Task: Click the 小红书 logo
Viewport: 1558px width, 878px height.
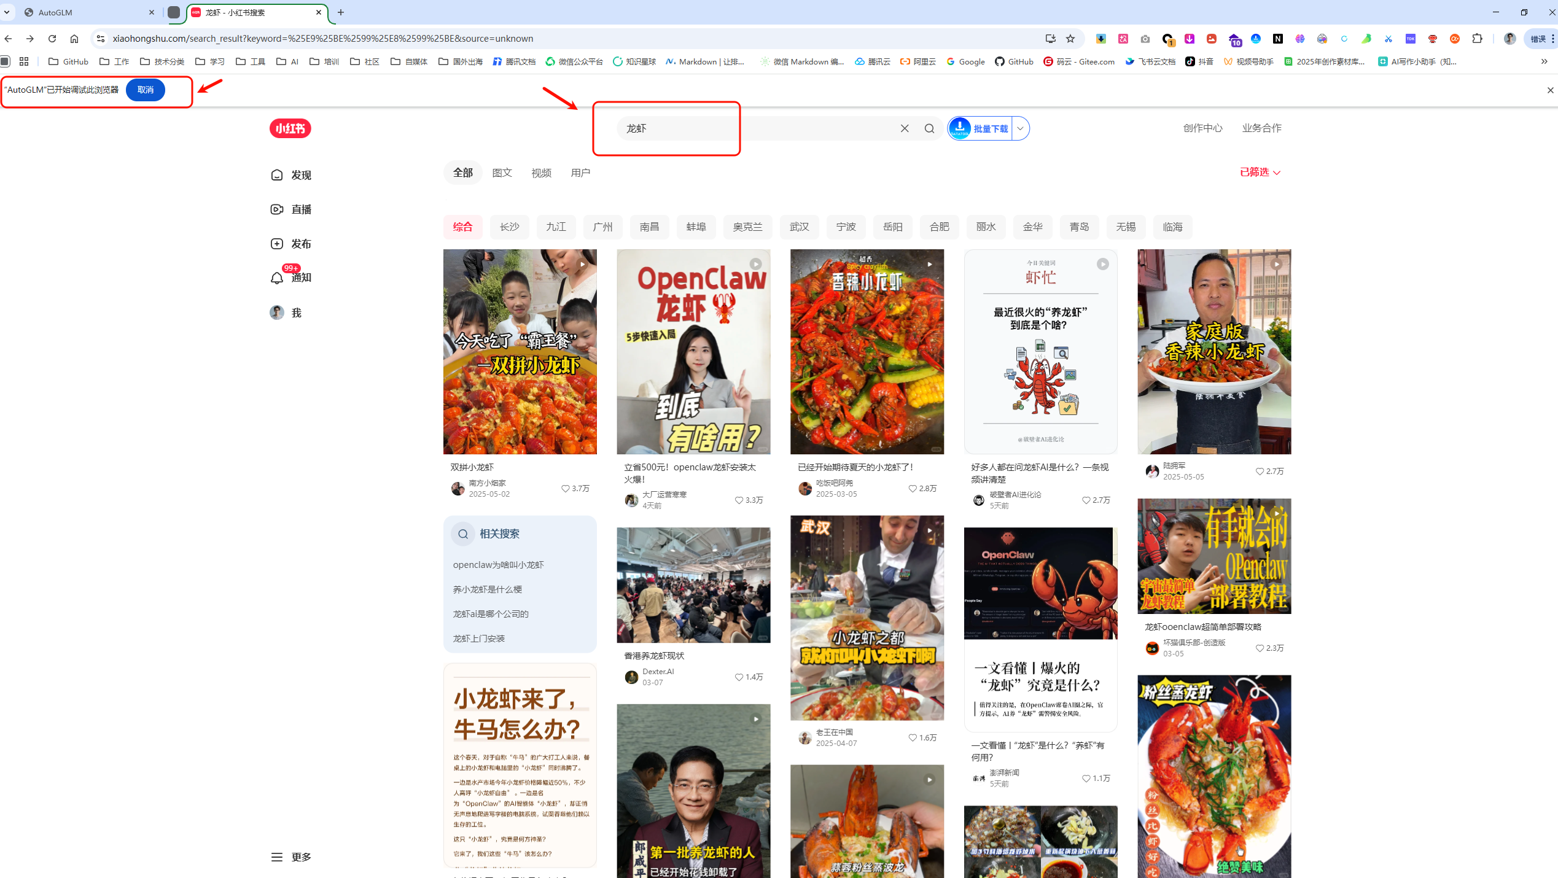Action: pyautogui.click(x=290, y=128)
